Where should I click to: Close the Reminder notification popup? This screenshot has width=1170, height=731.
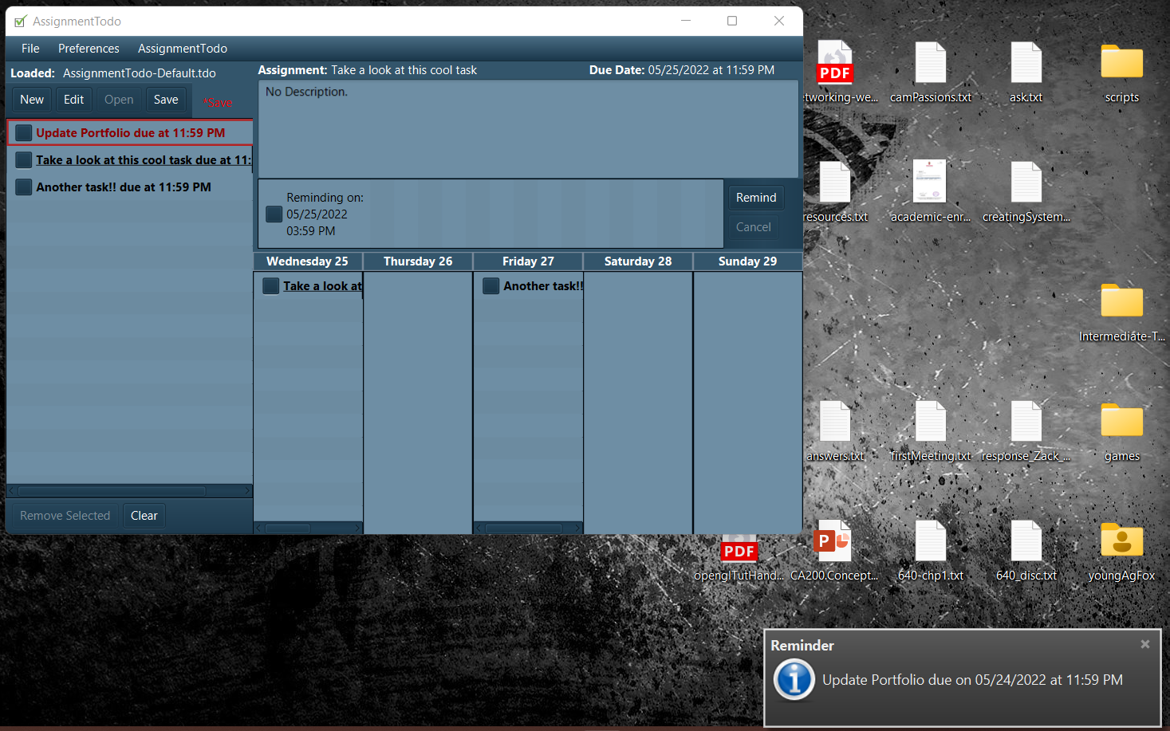coord(1145,644)
